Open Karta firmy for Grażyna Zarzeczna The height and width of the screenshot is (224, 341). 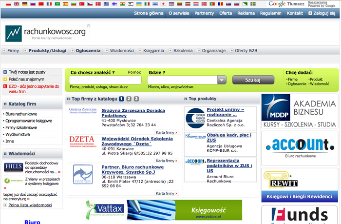point(167,132)
